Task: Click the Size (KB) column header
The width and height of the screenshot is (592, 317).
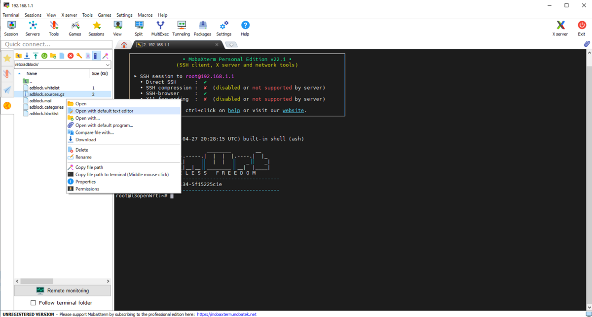Action: (100, 73)
